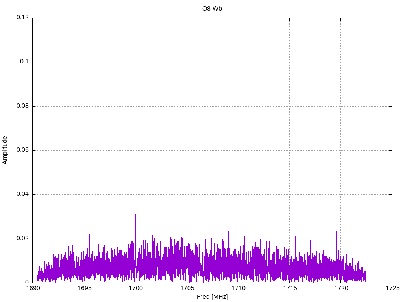
Task: Select the tip of the 1700 MHz peak
Action: coord(135,63)
